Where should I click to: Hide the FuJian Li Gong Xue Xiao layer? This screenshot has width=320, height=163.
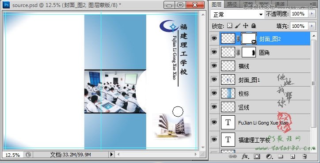tap(214, 122)
